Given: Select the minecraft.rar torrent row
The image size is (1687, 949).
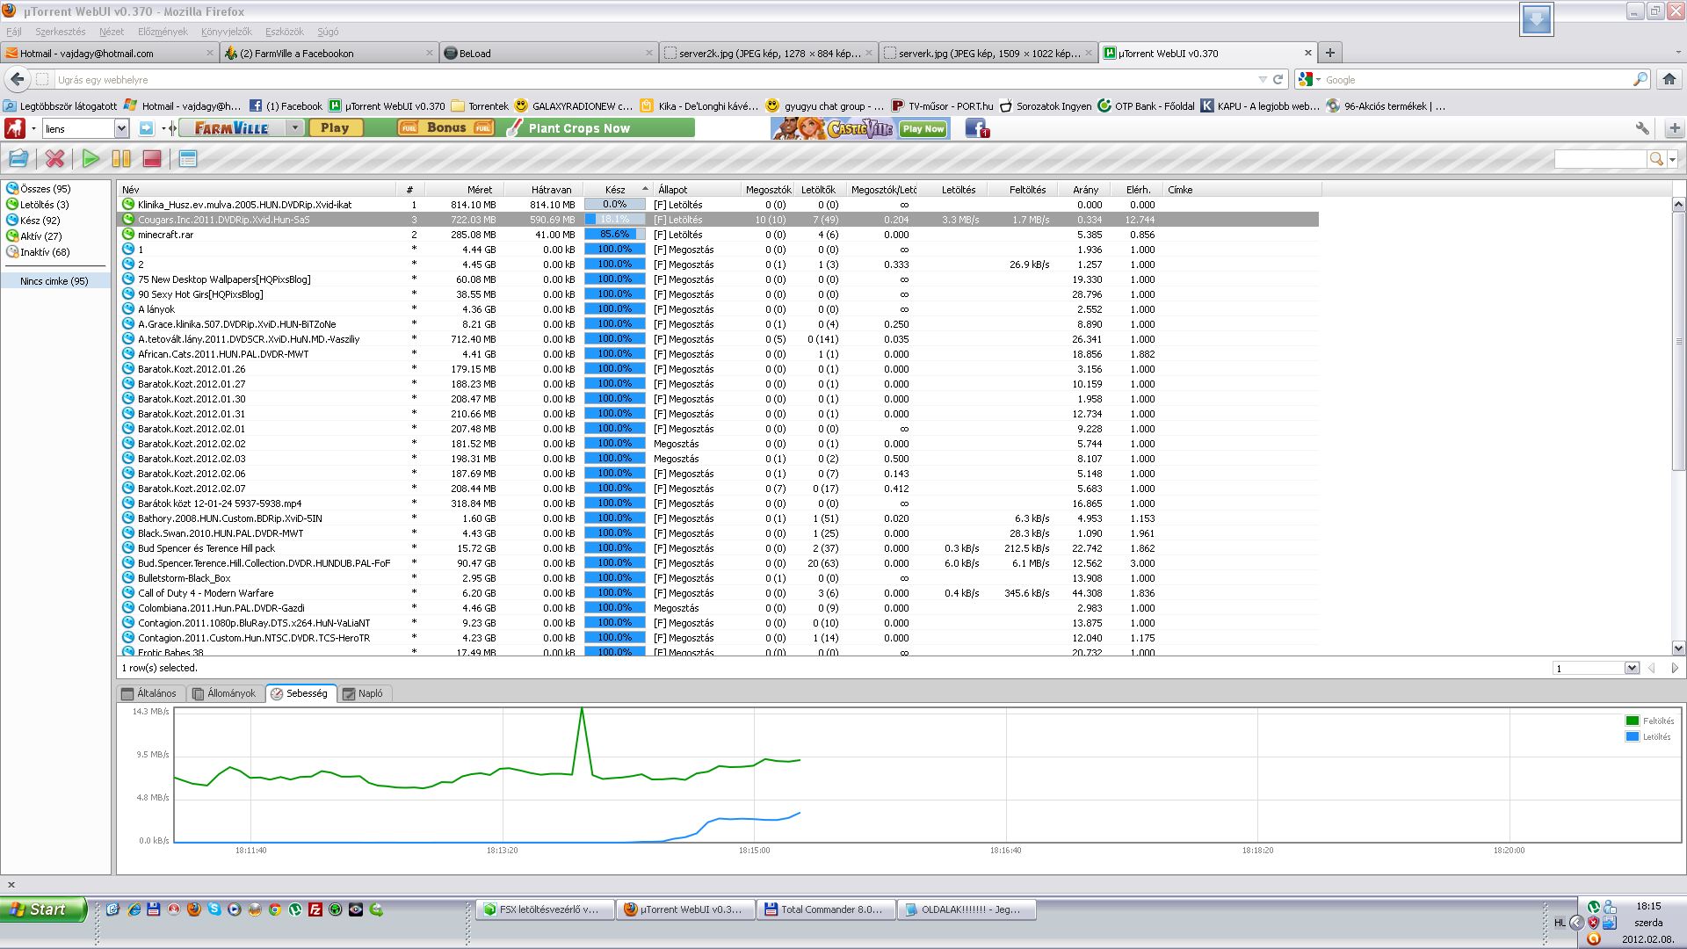Looking at the screenshot, I should click(718, 235).
